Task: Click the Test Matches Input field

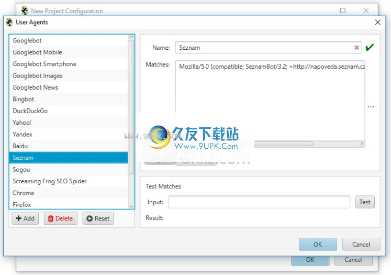Action: coord(259,202)
